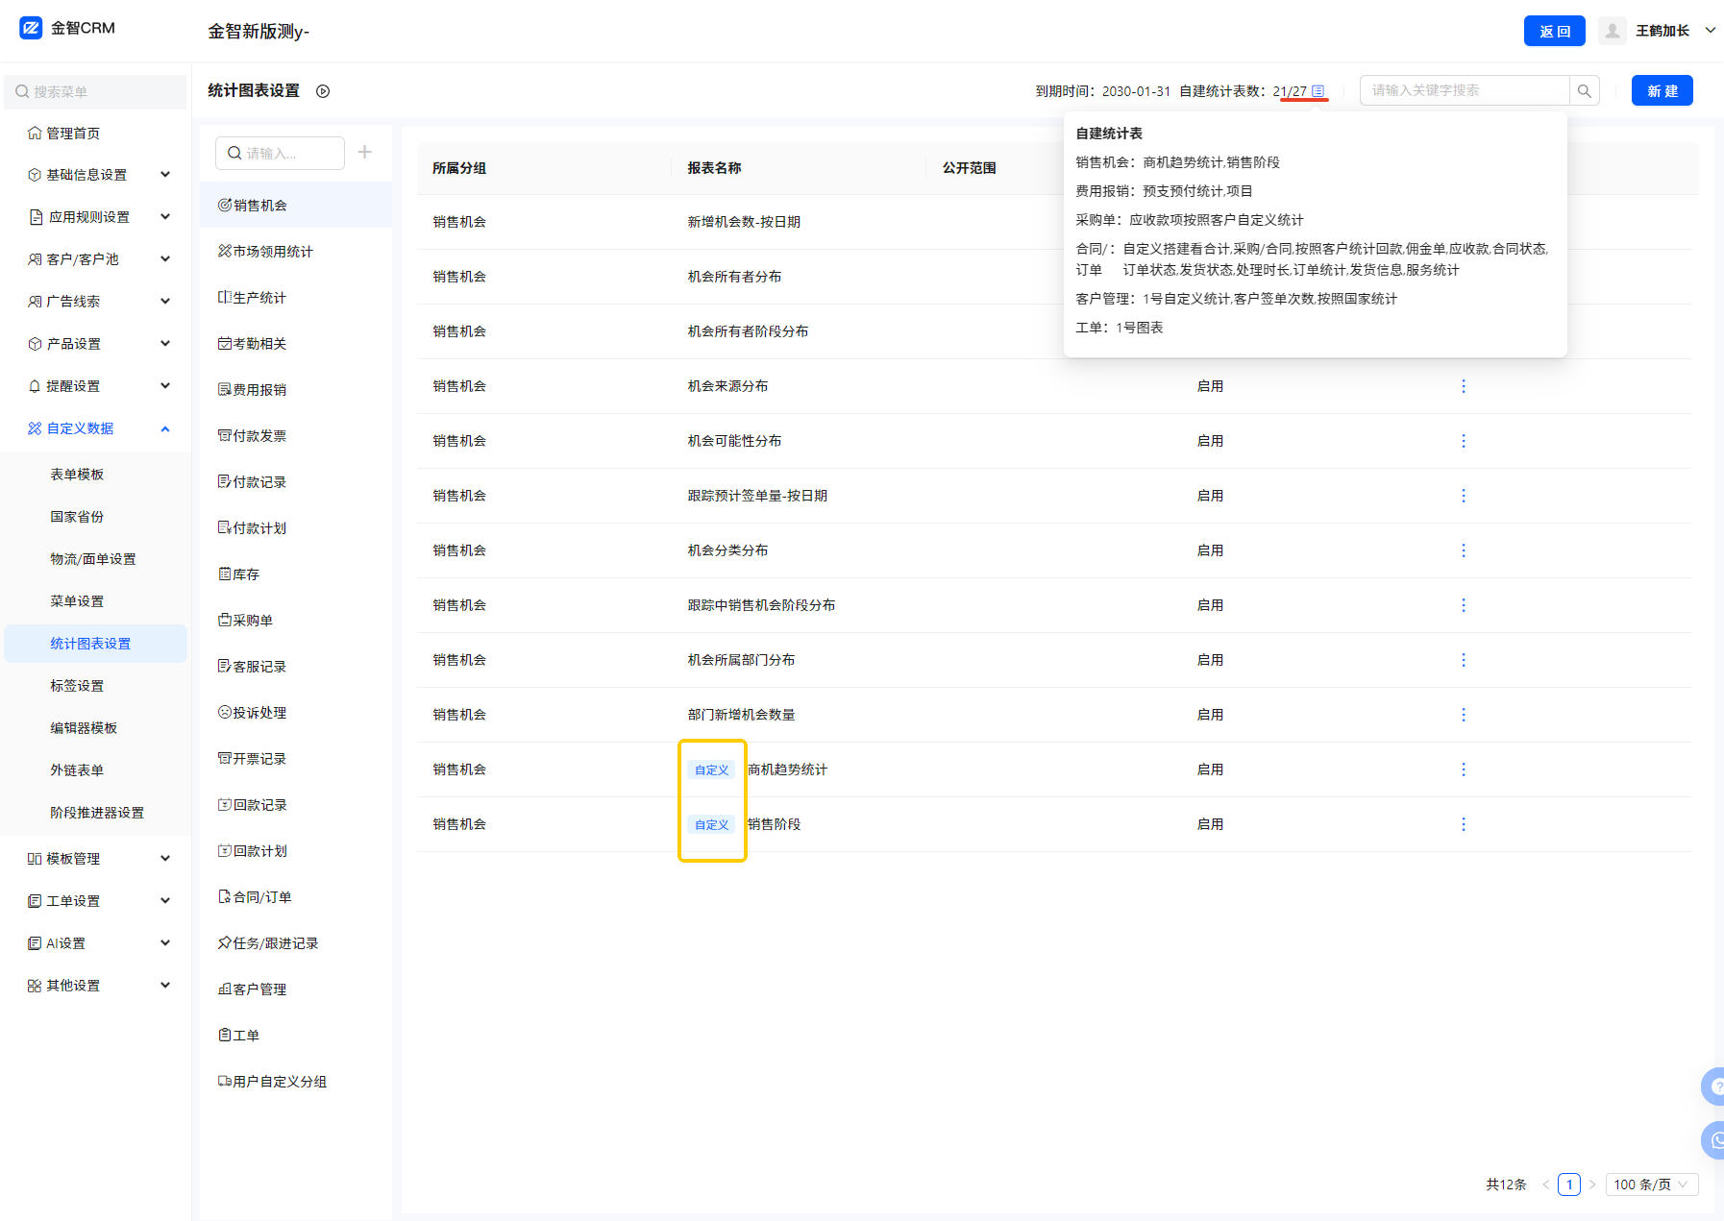Open more actions for 商机趋势统计 row
This screenshot has height=1221, width=1724.
click(1463, 769)
